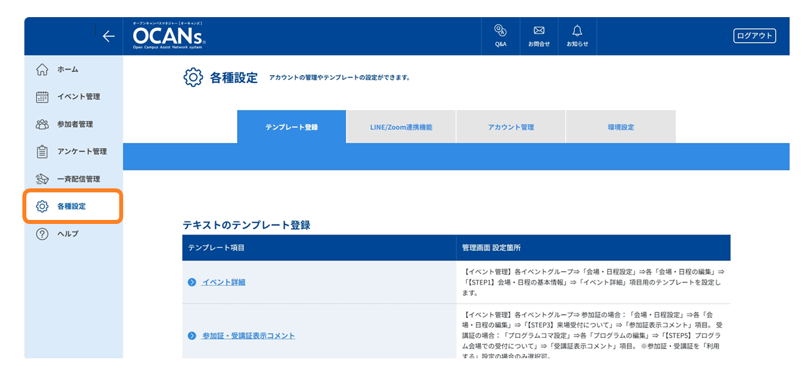Open the 参加証・受講証表示コメント link
This screenshot has width=810, height=382.
(248, 336)
